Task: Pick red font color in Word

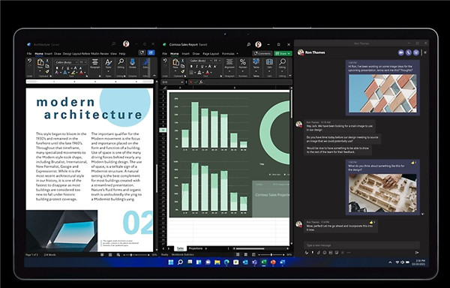Action: coord(82,73)
